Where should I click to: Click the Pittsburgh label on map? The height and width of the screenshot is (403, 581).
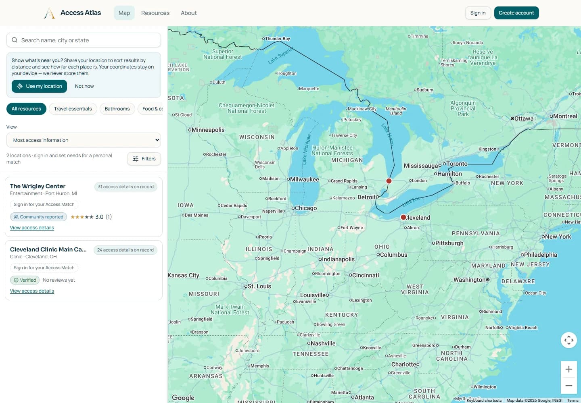[x=449, y=243]
